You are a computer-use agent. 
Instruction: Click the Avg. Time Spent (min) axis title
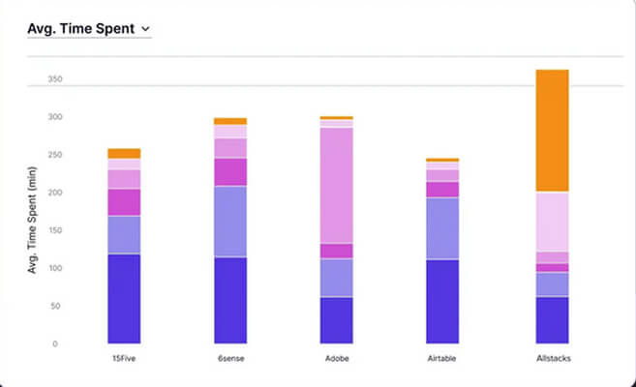point(32,220)
